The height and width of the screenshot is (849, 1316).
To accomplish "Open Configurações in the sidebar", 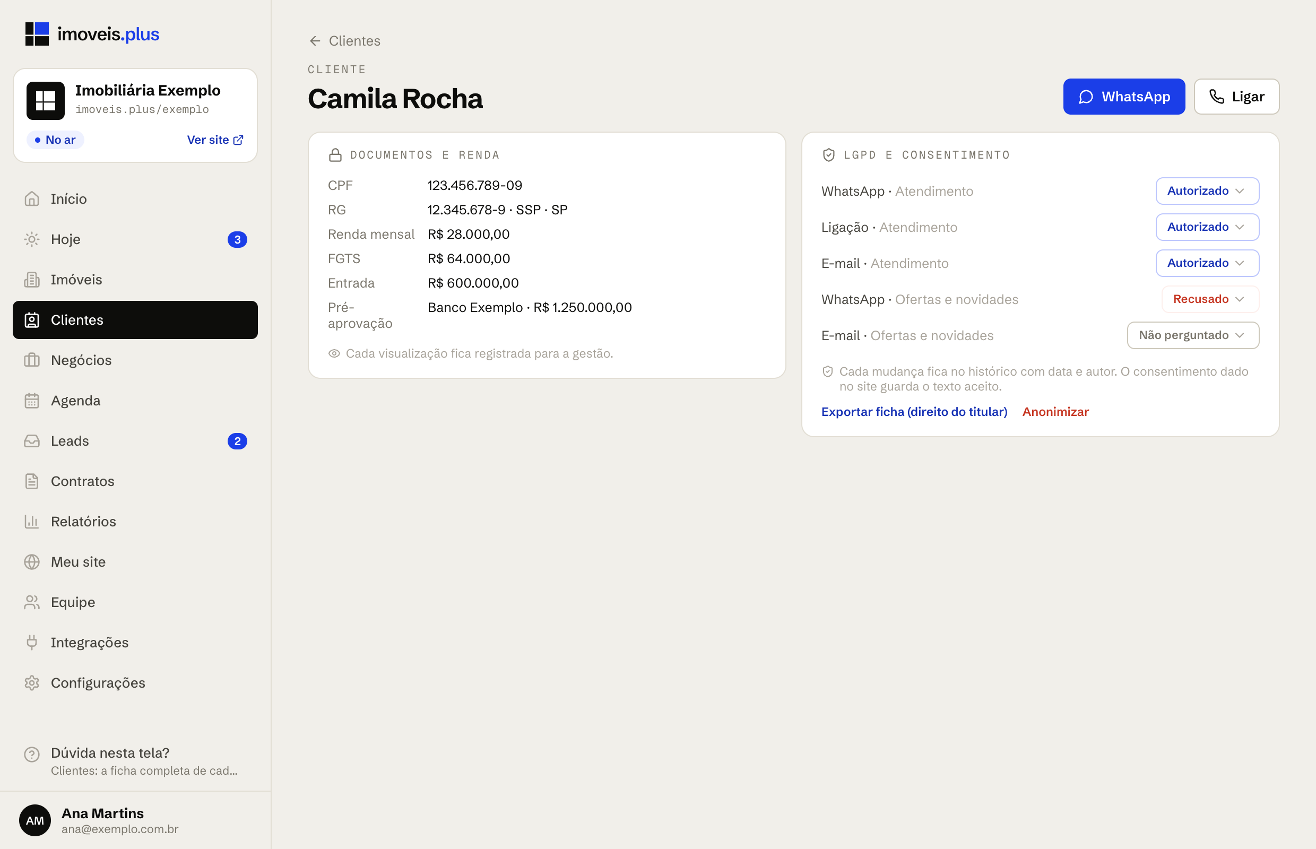I will pyautogui.click(x=135, y=682).
